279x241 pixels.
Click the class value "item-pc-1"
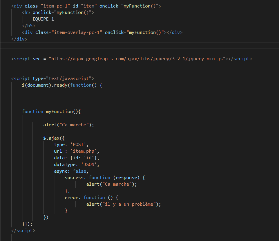[x=55, y=6]
